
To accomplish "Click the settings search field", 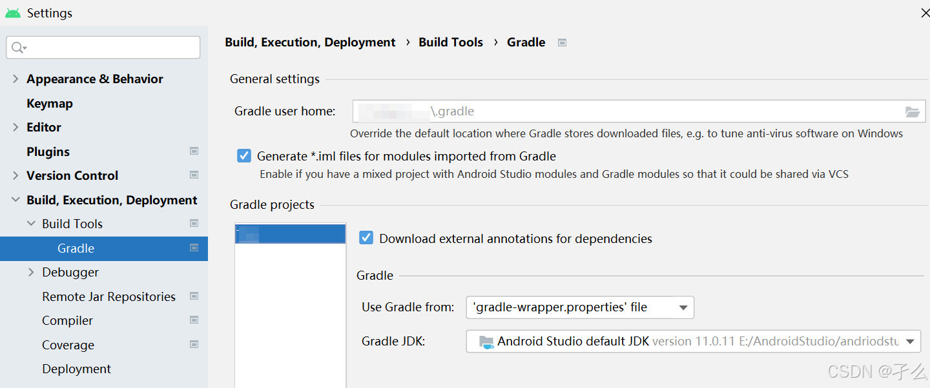I will [x=103, y=48].
